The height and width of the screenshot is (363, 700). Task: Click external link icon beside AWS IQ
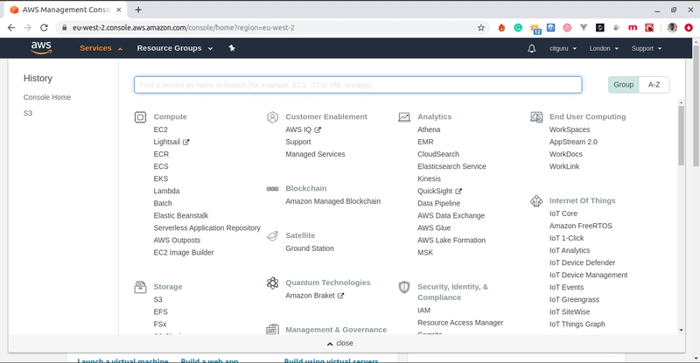318,129
